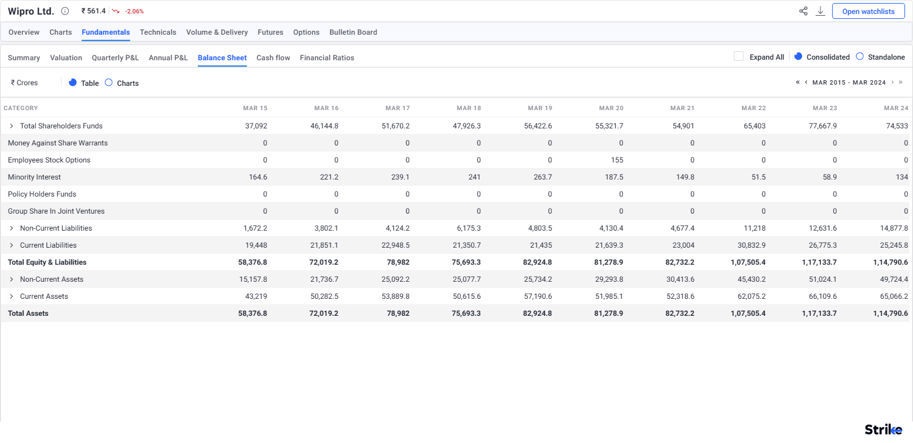The image size is (913, 443).
Task: Click the Total Assets row label
Action: [28, 313]
